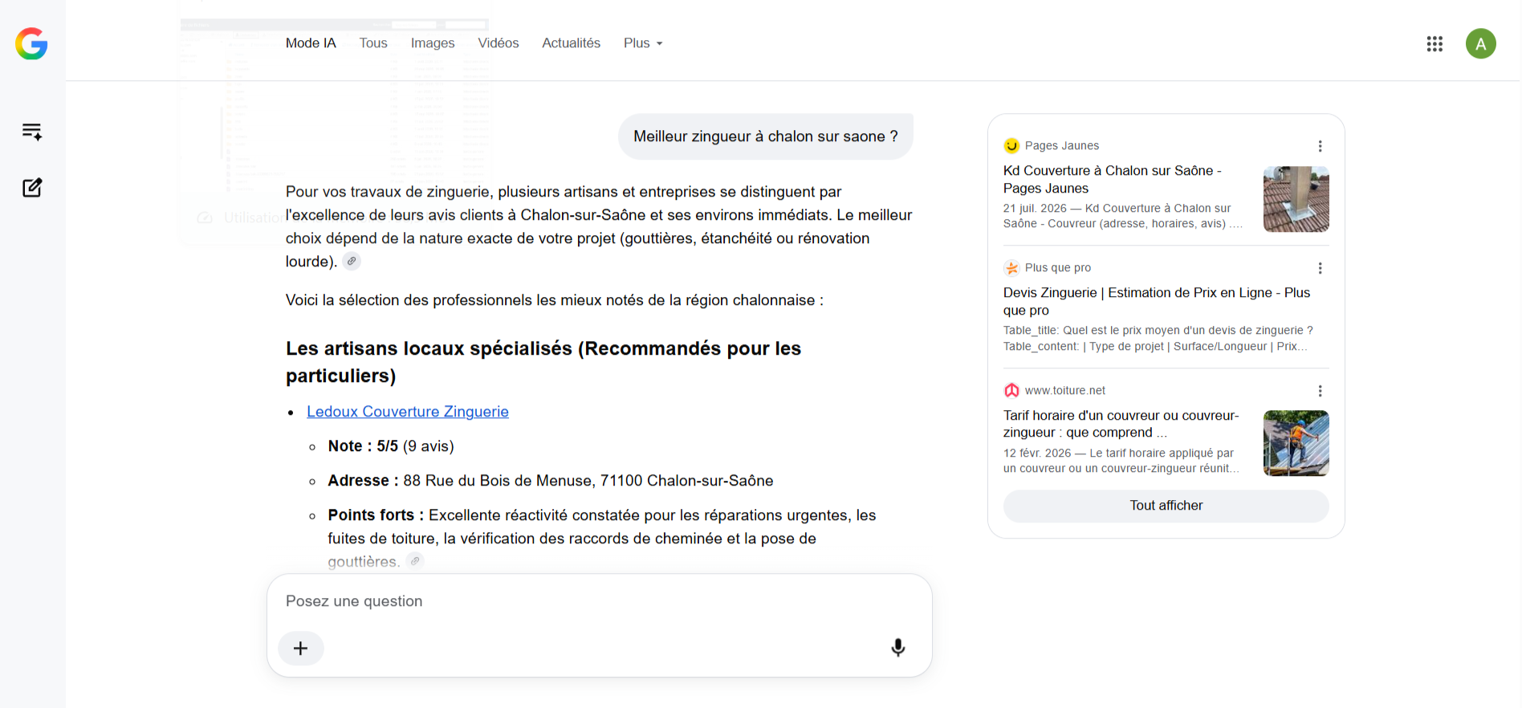Open the source link icon after 'gouttières.'

click(415, 561)
